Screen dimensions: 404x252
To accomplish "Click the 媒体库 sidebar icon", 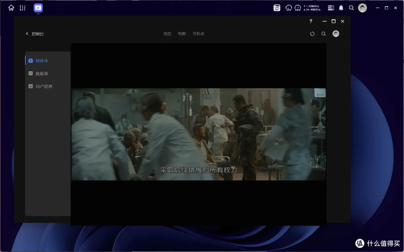I will pyautogui.click(x=31, y=60).
